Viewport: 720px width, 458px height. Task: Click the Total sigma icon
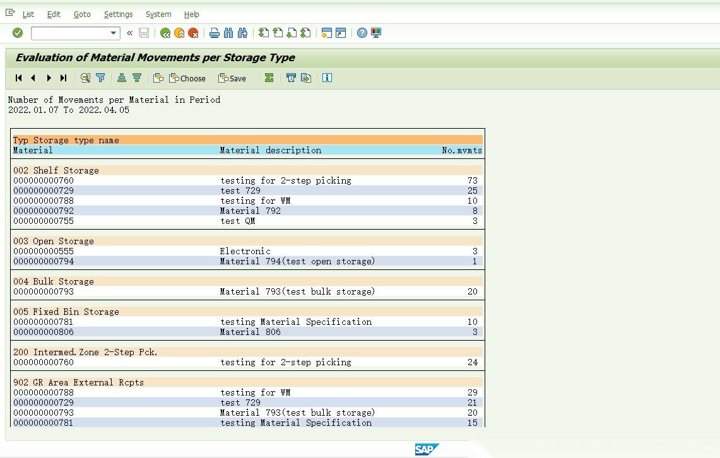point(269,78)
